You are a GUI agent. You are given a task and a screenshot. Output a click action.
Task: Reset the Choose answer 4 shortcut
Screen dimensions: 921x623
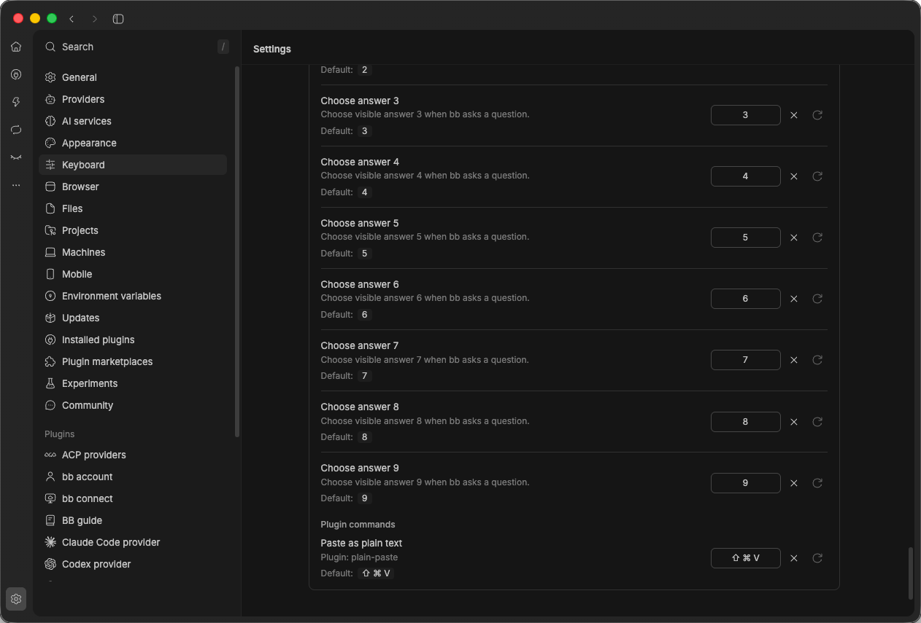tap(817, 176)
